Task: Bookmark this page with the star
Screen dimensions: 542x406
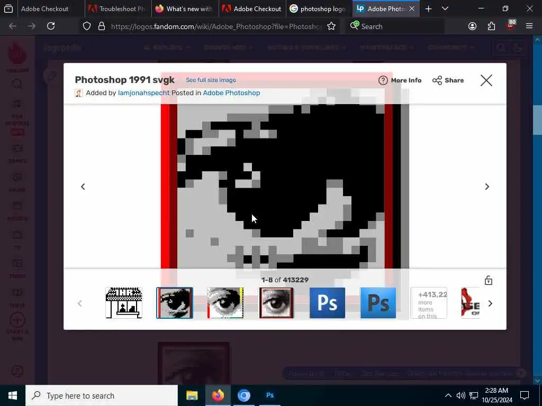Action: click(331, 26)
